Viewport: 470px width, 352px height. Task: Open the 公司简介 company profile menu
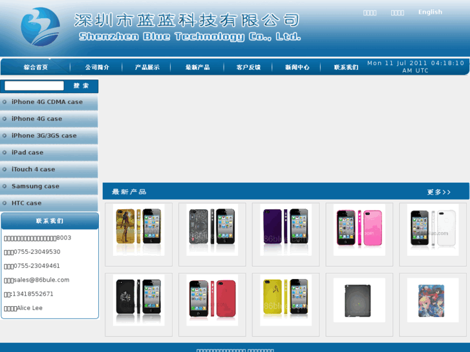[97, 67]
